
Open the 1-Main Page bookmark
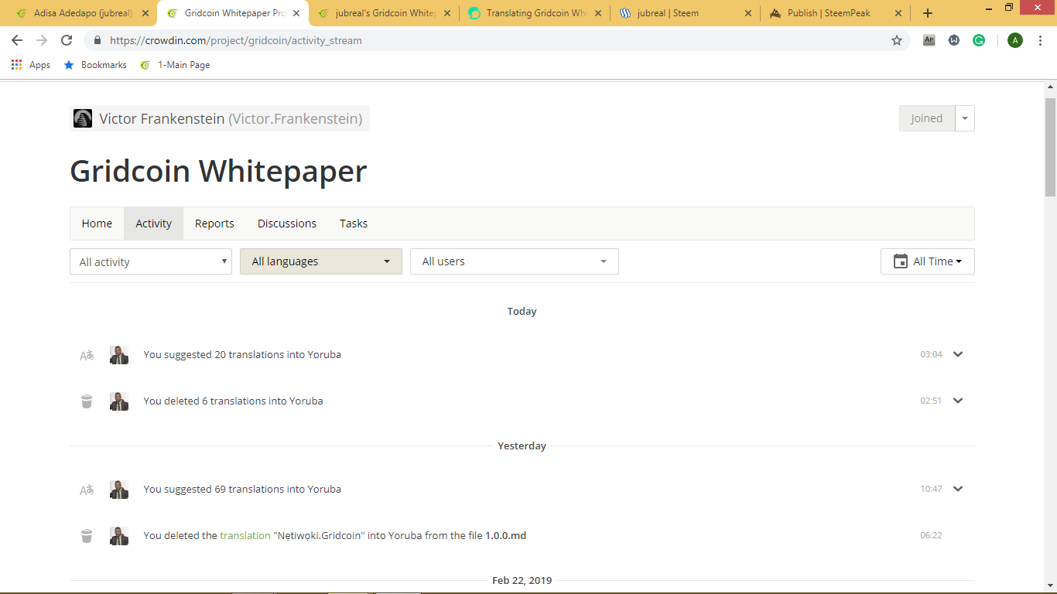tap(175, 65)
